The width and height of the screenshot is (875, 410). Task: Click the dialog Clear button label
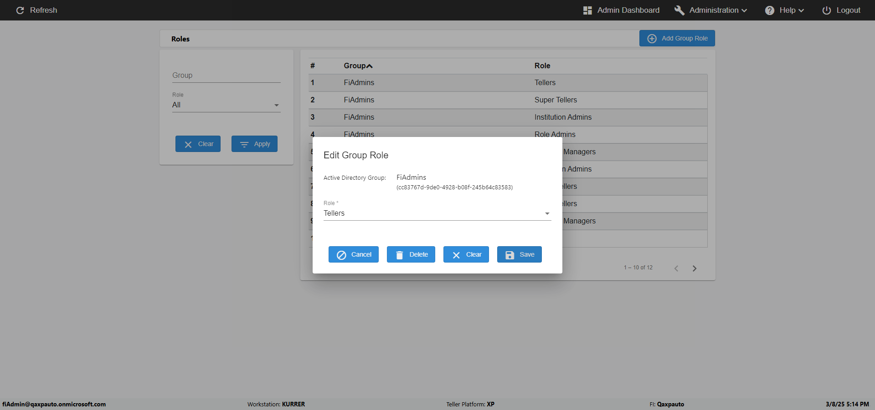pyautogui.click(x=474, y=254)
